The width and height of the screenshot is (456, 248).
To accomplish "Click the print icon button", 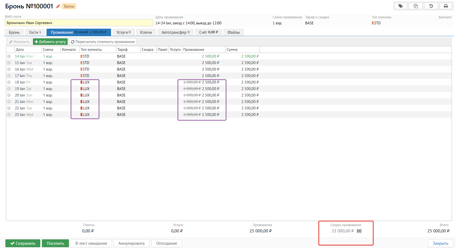I will 446,6.
